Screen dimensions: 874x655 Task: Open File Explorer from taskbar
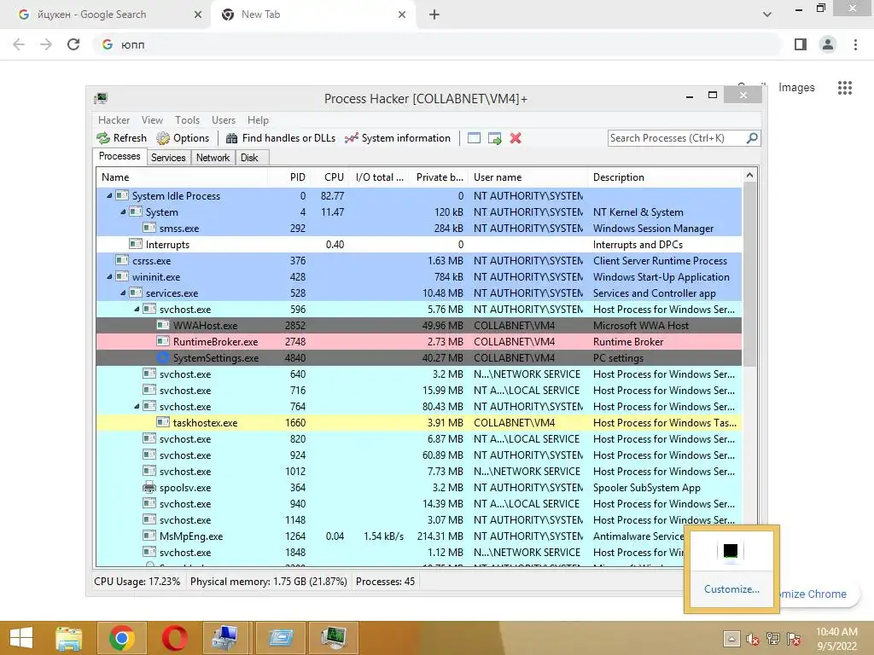point(69,638)
